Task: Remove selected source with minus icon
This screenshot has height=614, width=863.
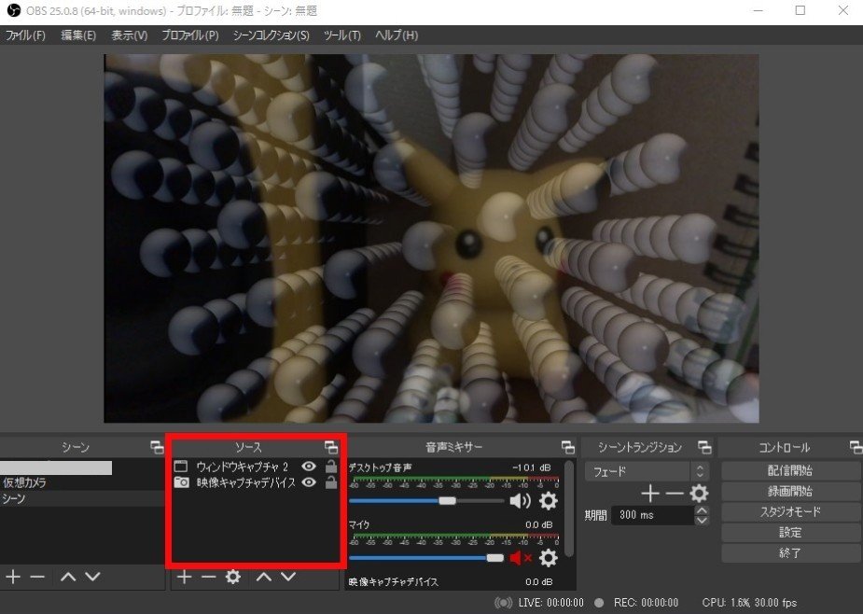Action: (x=209, y=577)
